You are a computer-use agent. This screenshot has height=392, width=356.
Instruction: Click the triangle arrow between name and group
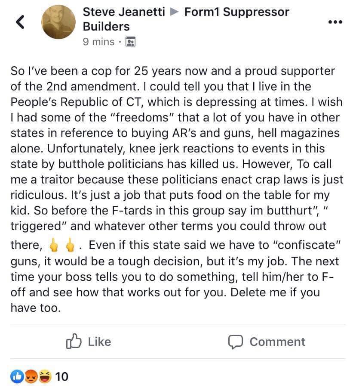(174, 12)
